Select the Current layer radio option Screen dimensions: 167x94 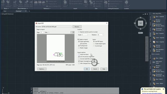[x=94, y=46]
